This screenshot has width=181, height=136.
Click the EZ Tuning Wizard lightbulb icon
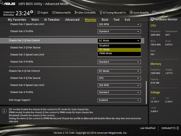[x=101, y=12]
